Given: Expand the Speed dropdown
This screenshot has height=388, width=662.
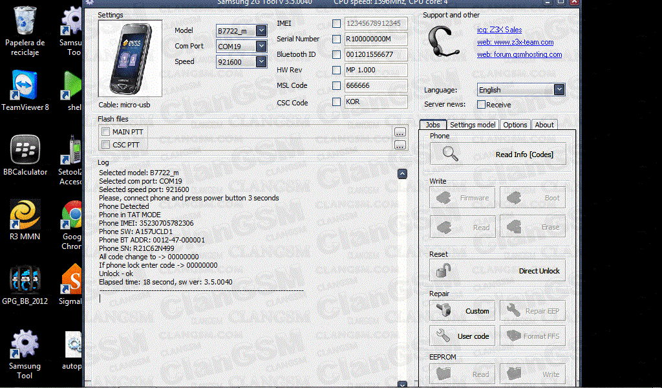Looking at the screenshot, I should tap(261, 61).
